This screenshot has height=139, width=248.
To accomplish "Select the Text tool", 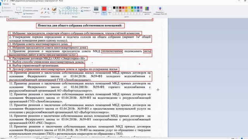I will (x=48, y=9).
